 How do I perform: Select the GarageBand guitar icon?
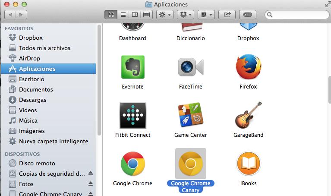(x=248, y=115)
